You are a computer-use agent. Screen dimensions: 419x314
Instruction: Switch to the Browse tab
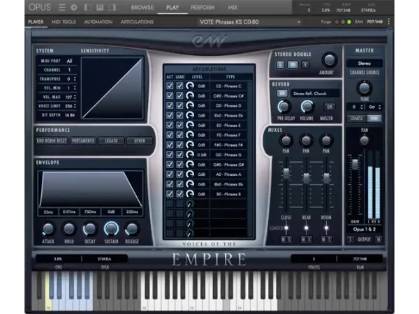[142, 8]
